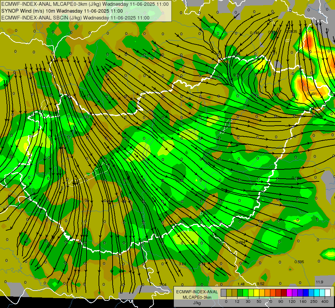Select the legend tick label 400

[x=325, y=301]
